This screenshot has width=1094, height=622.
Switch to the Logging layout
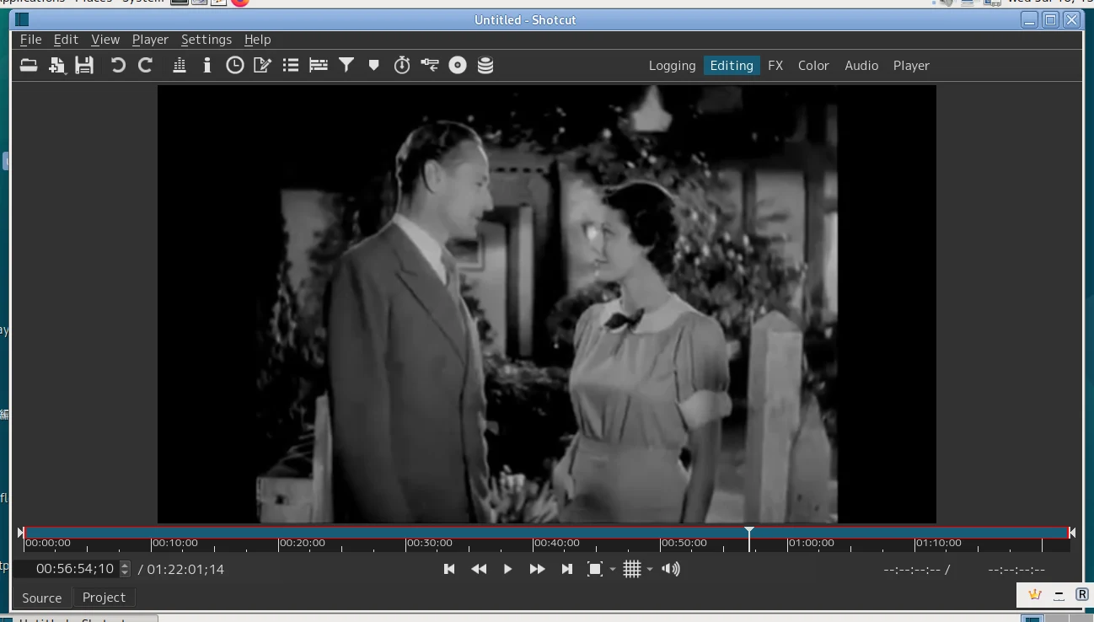click(x=672, y=66)
